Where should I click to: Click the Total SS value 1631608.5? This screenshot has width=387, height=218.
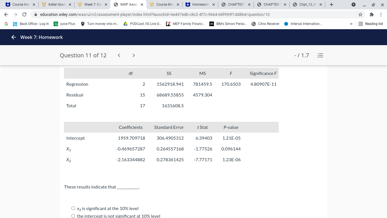[x=173, y=106]
